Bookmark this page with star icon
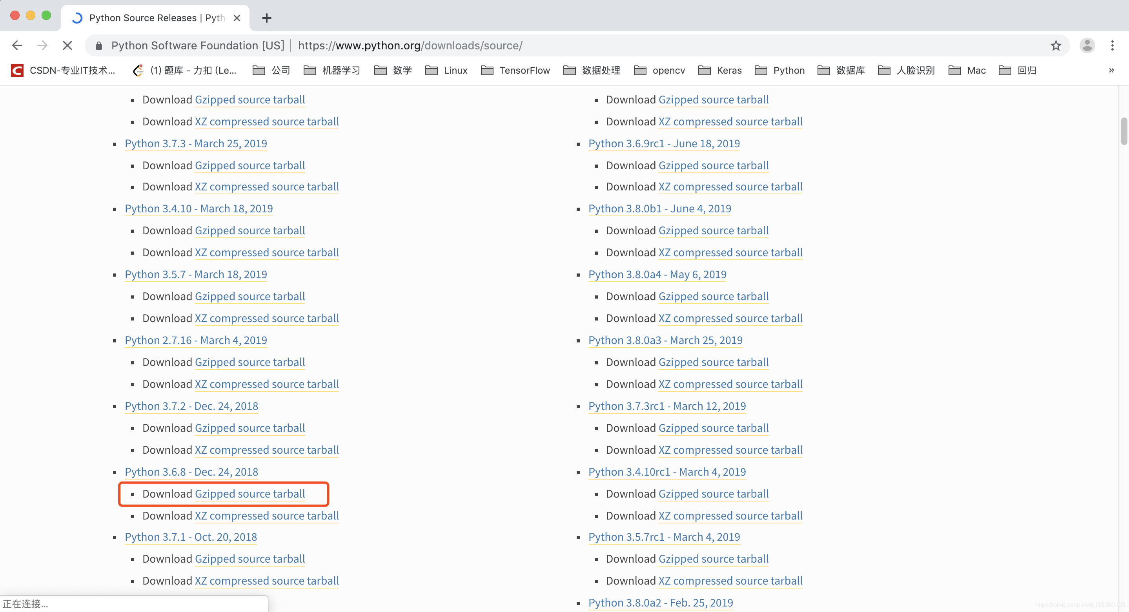This screenshot has height=612, width=1129. (1055, 45)
